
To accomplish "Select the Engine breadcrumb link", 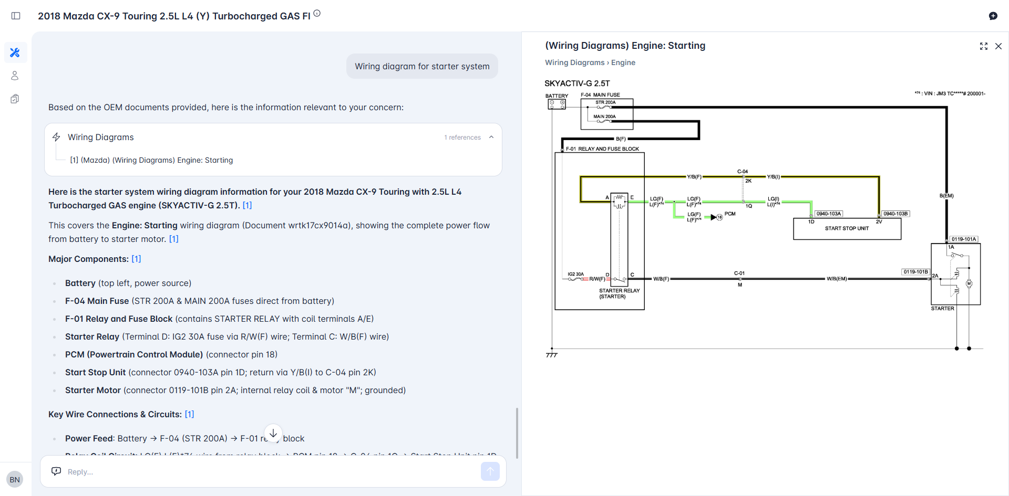I will coord(623,62).
